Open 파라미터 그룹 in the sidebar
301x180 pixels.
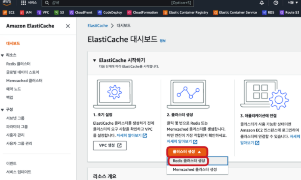pyautogui.click(x=17, y=126)
